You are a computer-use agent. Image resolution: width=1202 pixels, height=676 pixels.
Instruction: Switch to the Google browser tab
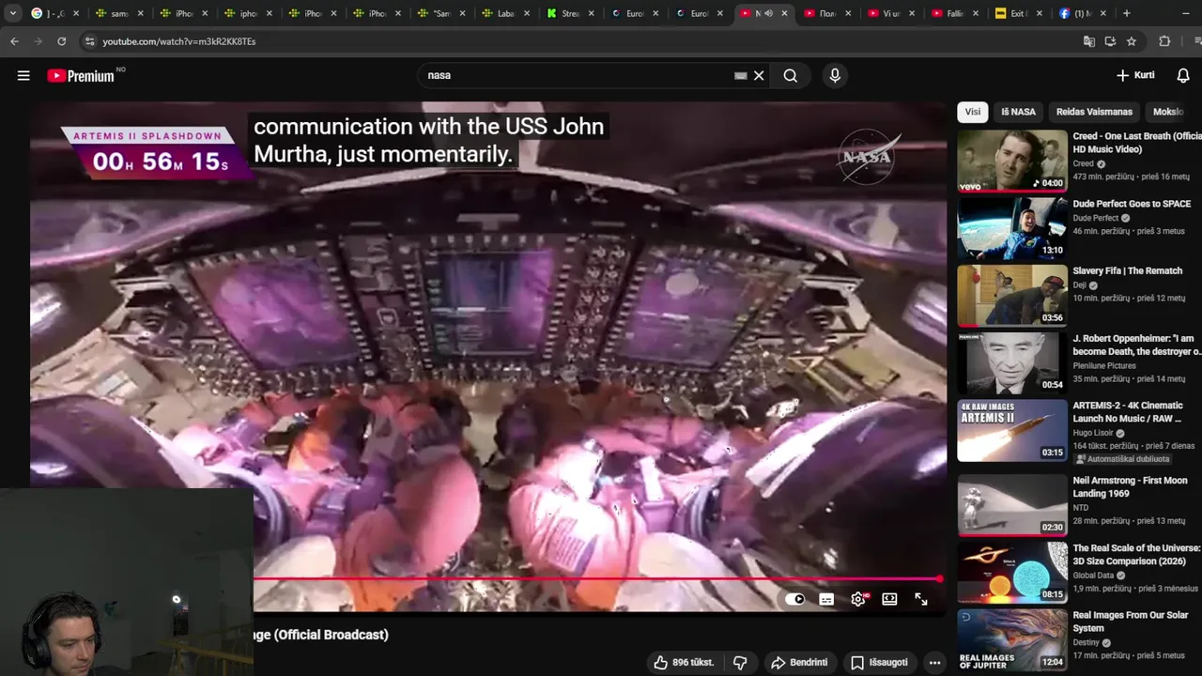54,13
